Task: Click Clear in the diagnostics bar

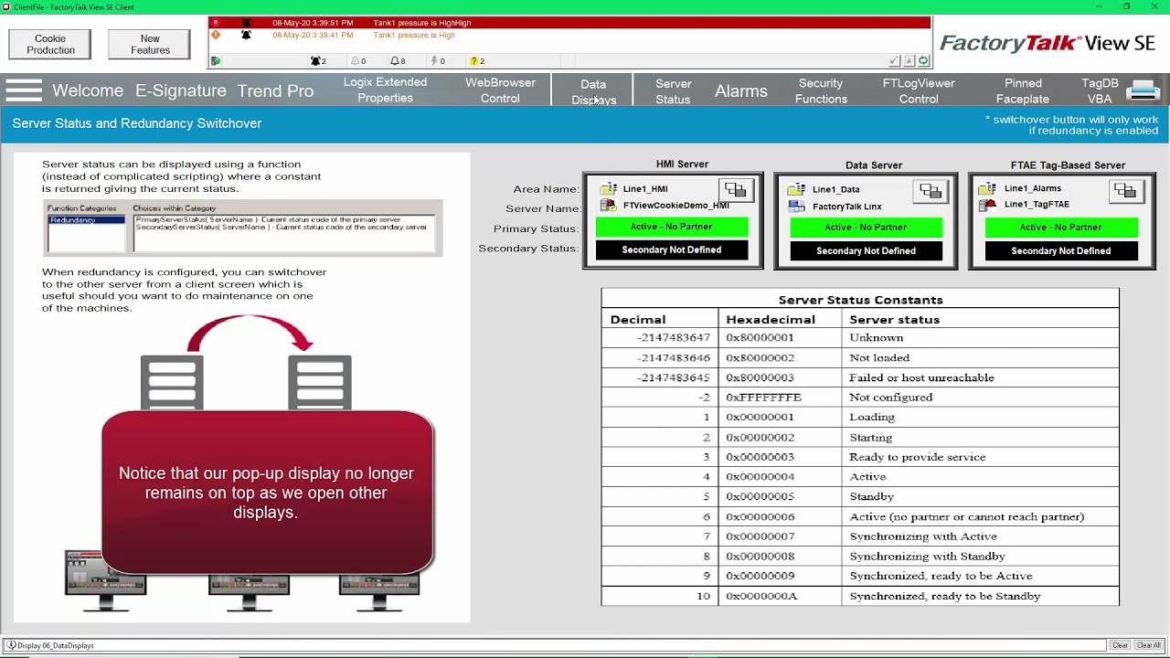Action: [x=1120, y=645]
